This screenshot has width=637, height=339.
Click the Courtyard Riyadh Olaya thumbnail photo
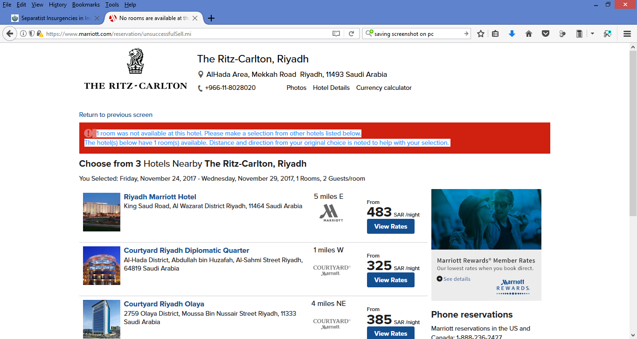point(102,319)
